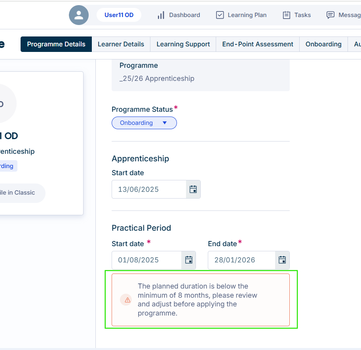Click the User11 OD name button
Image resolution: width=361 pixels, height=350 pixels.
coord(119,15)
